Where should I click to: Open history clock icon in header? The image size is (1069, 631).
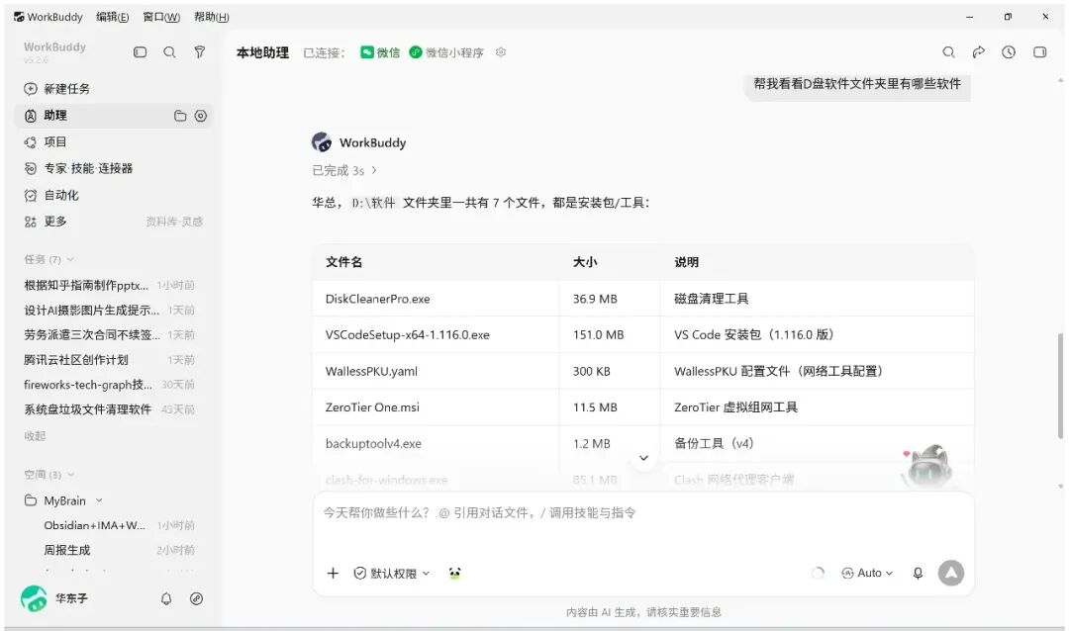click(x=1009, y=51)
